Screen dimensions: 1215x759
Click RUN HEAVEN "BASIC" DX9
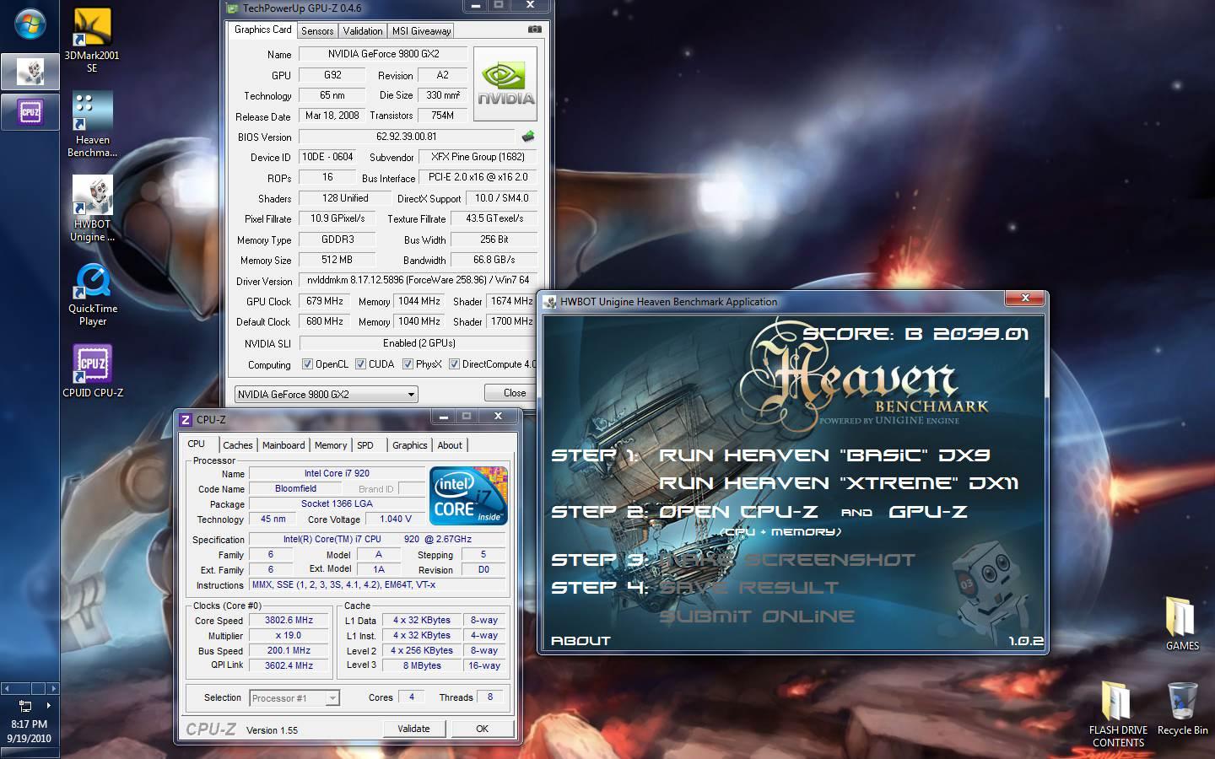[x=824, y=455]
